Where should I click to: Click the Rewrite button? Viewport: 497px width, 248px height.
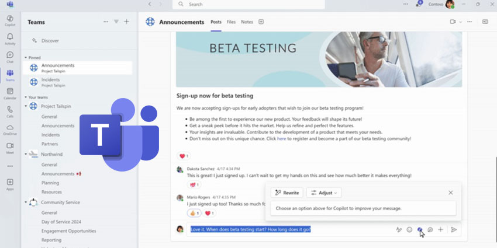tap(287, 193)
